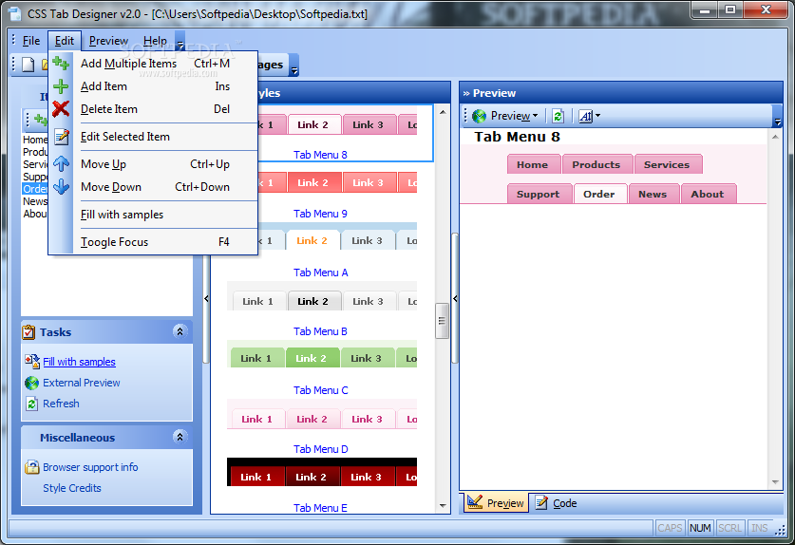Click the Tasks clipboard icon
Image resolution: width=795 pixels, height=545 pixels.
point(28,332)
